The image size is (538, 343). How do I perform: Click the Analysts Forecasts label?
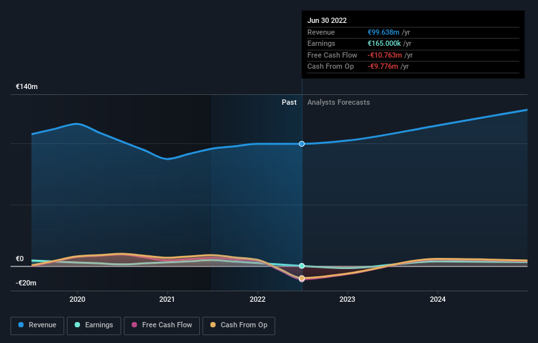(338, 102)
